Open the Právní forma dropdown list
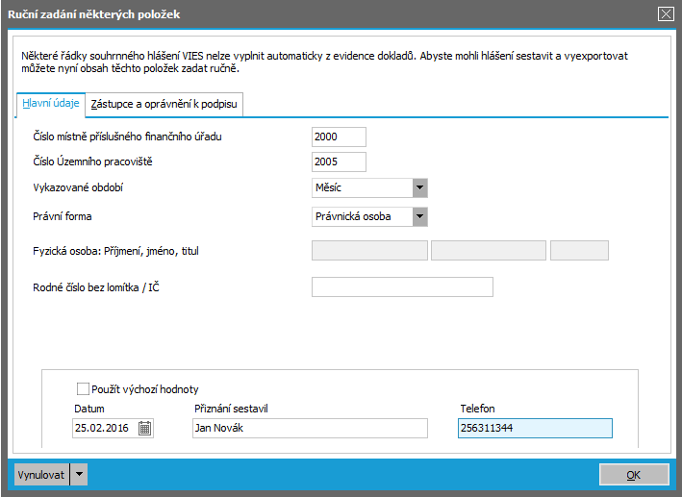 [419, 216]
